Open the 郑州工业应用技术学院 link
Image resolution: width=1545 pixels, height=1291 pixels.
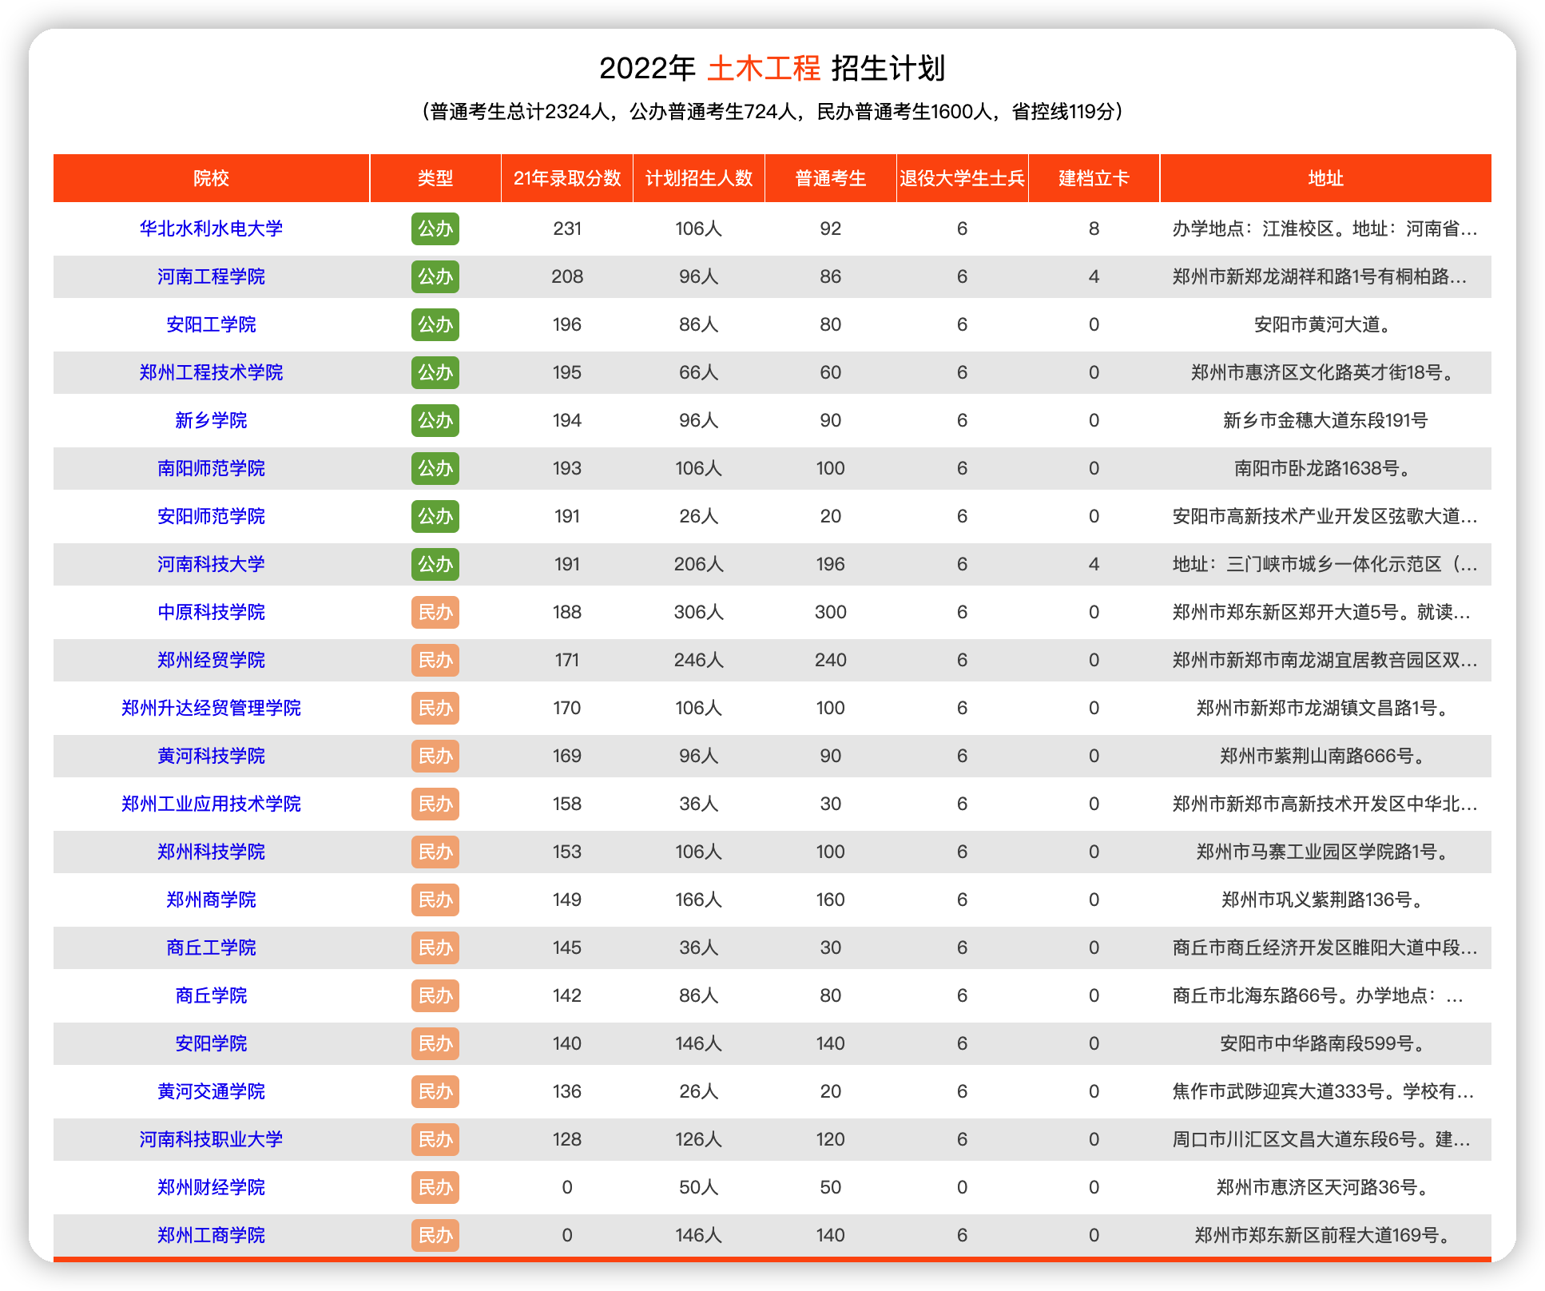click(211, 804)
